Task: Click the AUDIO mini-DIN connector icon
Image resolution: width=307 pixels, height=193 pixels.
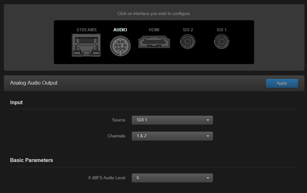Action: tap(120, 46)
